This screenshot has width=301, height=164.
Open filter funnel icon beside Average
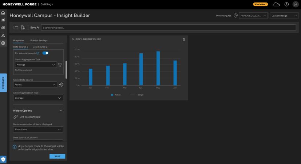[60, 65]
